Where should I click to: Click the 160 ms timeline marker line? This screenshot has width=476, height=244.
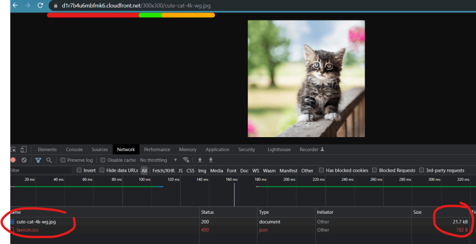click(234, 194)
